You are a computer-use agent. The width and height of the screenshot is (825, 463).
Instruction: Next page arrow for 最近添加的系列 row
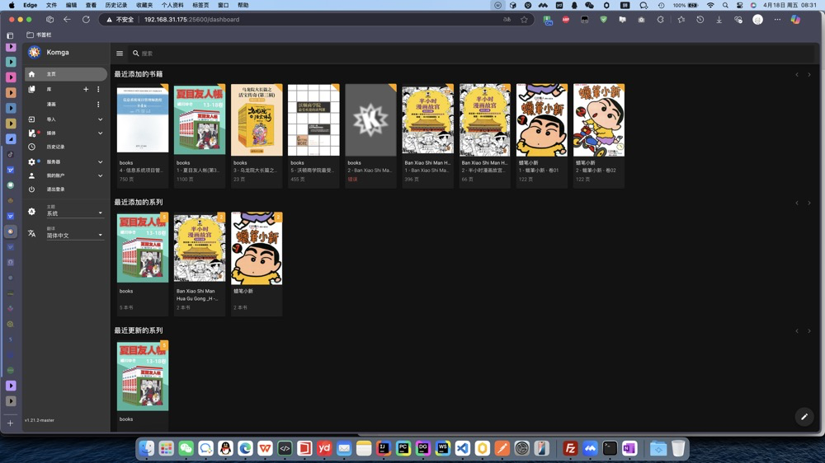809,203
